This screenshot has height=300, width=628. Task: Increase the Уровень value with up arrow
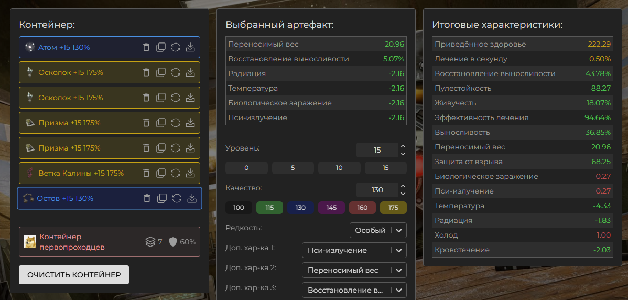click(x=403, y=147)
